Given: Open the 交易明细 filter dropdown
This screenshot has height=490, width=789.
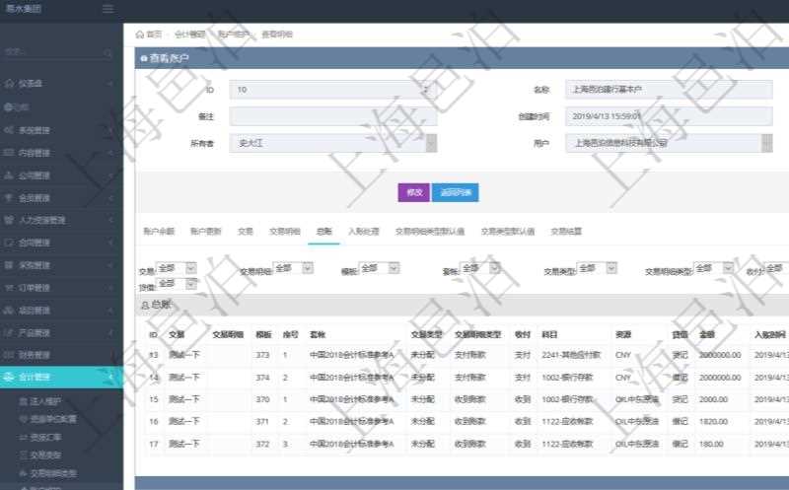Looking at the screenshot, I should click(x=293, y=268).
